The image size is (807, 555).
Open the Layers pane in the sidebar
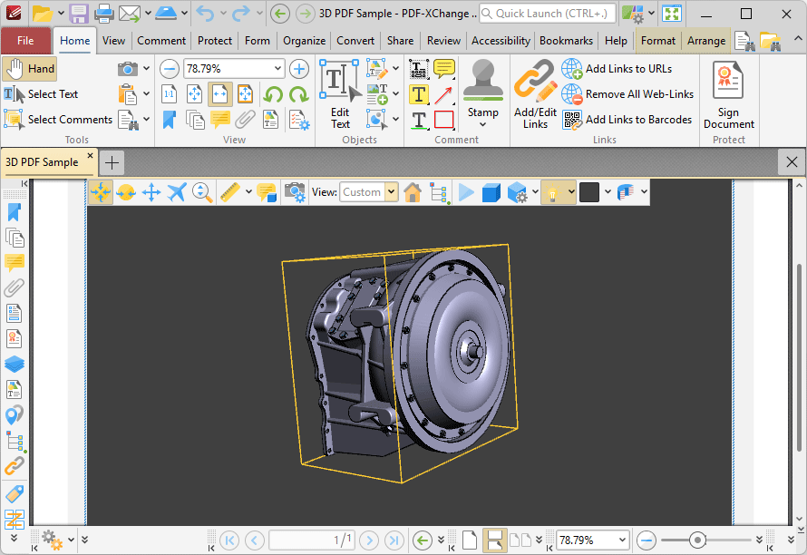coord(13,364)
